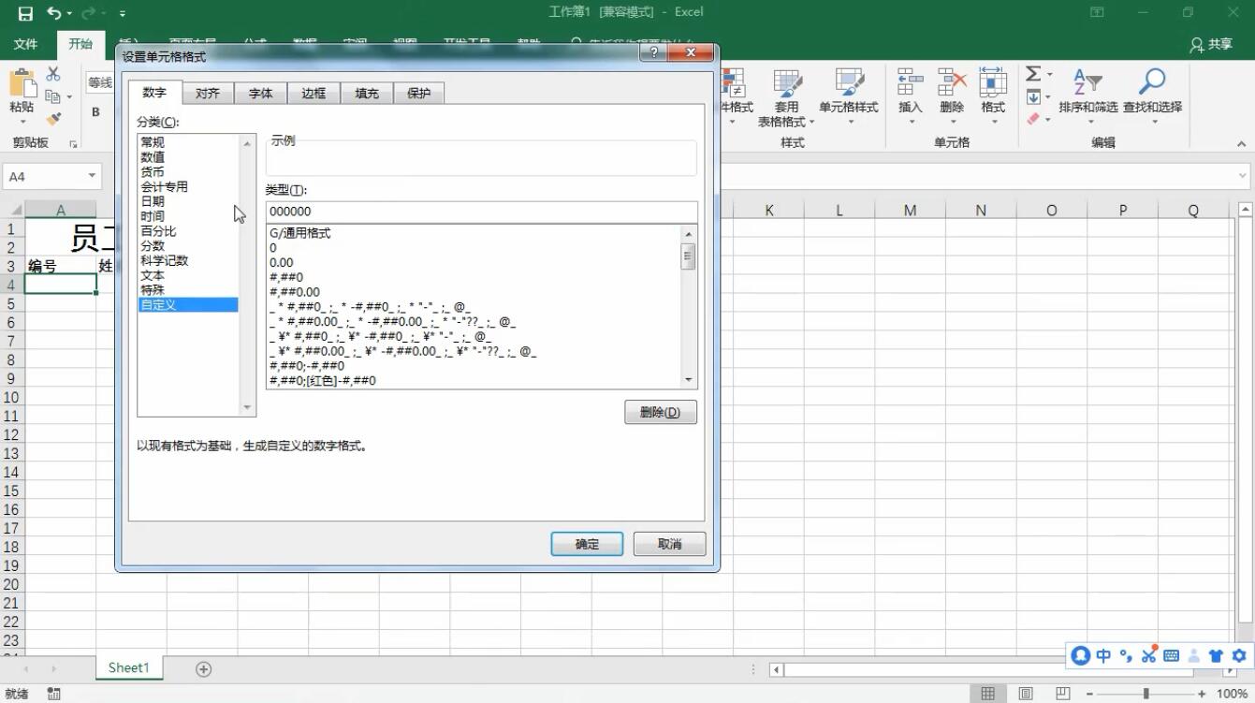
Task: Open 单元格样式 cell styles gallery
Action: click(x=848, y=98)
